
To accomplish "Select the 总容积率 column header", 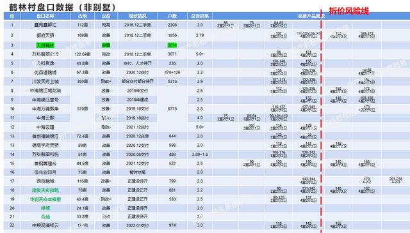I will tap(200, 16).
